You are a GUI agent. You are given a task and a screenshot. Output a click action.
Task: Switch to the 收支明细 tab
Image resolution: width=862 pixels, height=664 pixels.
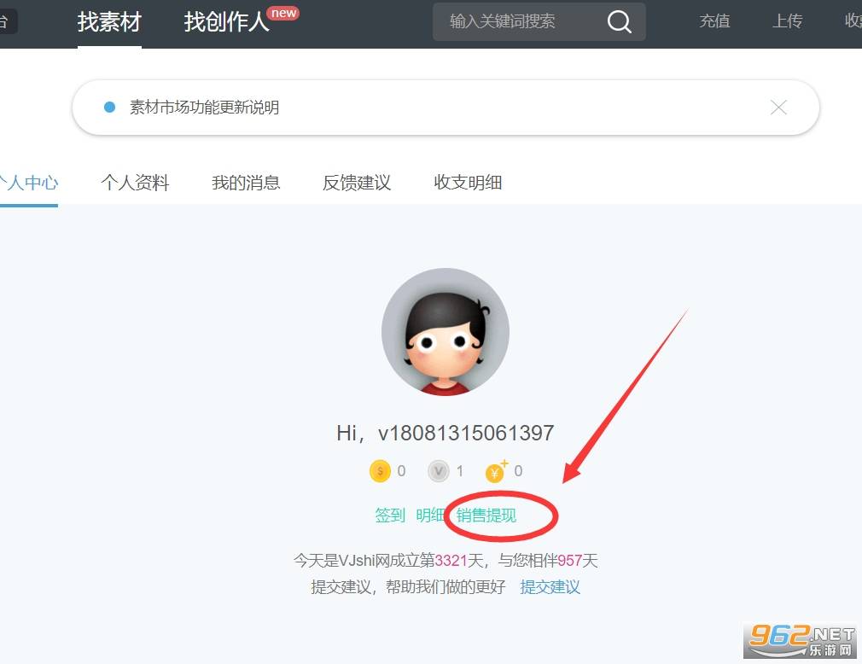[468, 183]
